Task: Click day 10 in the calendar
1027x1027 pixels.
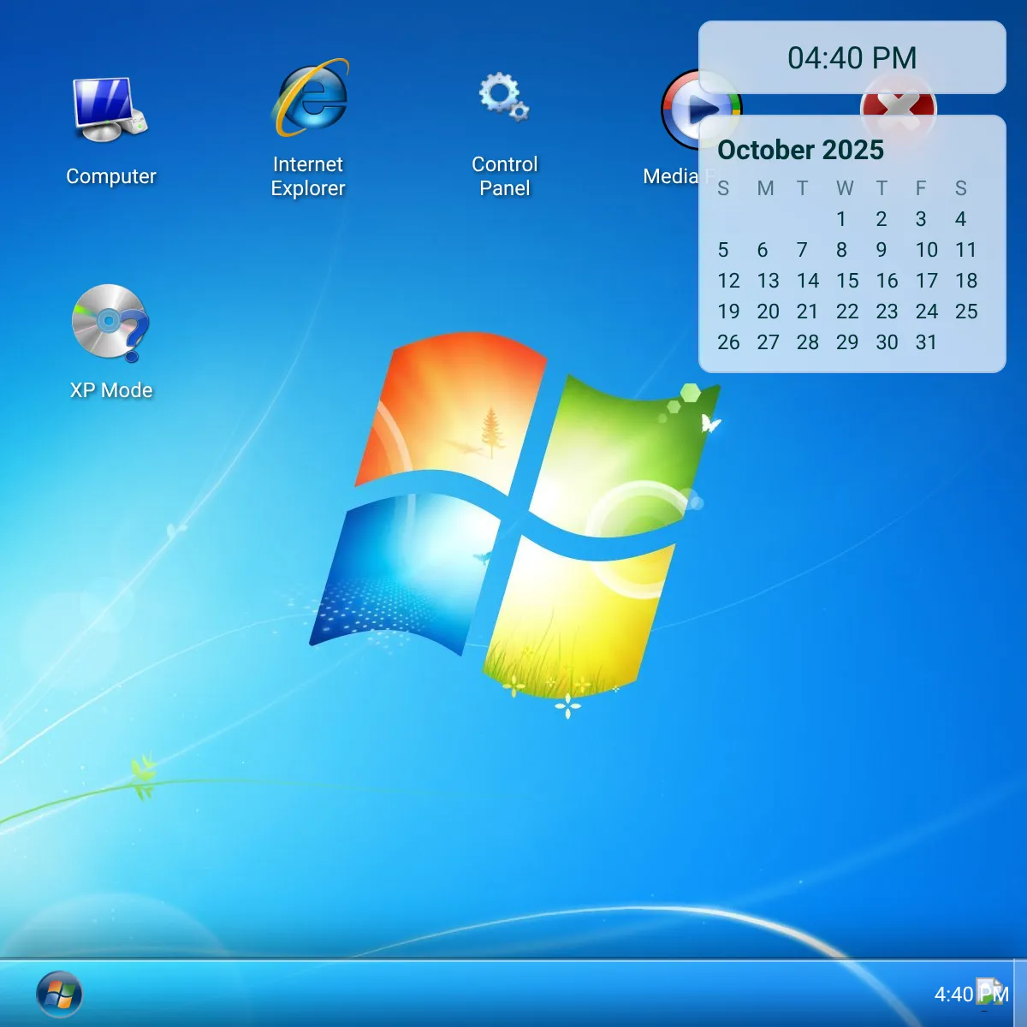Action: click(x=926, y=250)
